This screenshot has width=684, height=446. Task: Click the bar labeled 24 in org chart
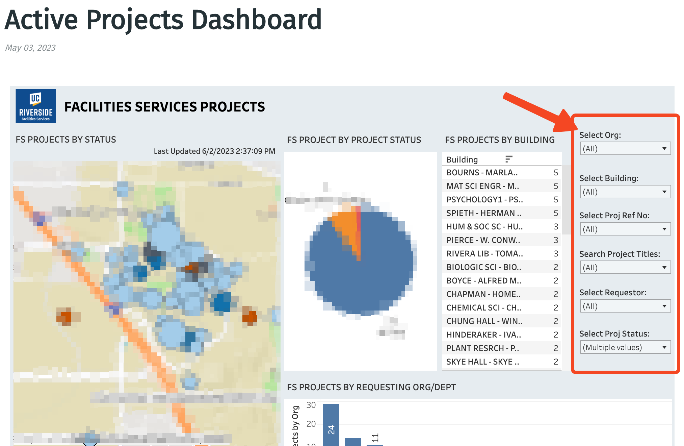click(331, 426)
